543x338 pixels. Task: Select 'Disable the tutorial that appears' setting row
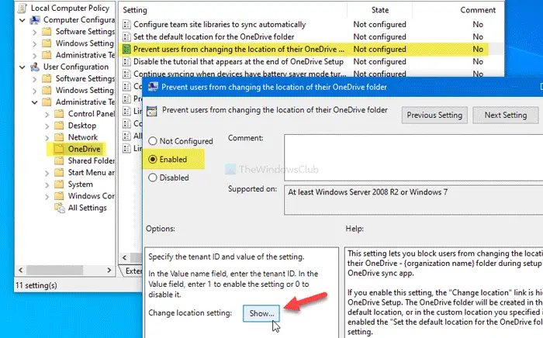[310, 61]
